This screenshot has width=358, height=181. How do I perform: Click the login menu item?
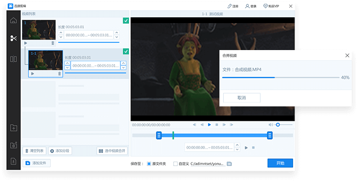(251, 6)
